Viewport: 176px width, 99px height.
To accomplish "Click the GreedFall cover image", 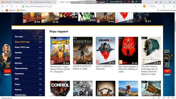I will pos(83,51).
